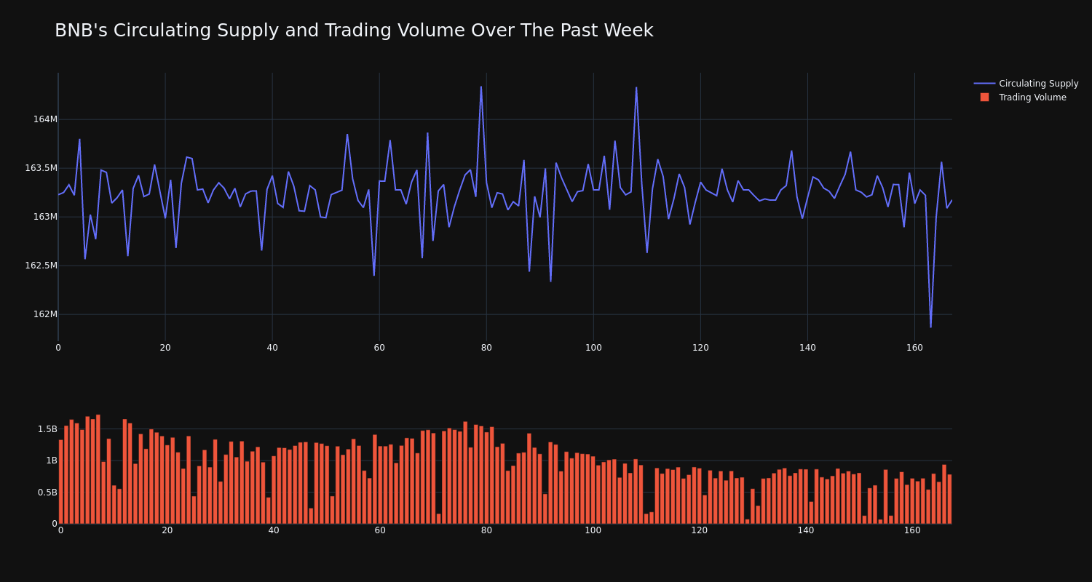Image resolution: width=1092 pixels, height=582 pixels.
Task: Click the 164M y-axis label
Action: point(45,119)
